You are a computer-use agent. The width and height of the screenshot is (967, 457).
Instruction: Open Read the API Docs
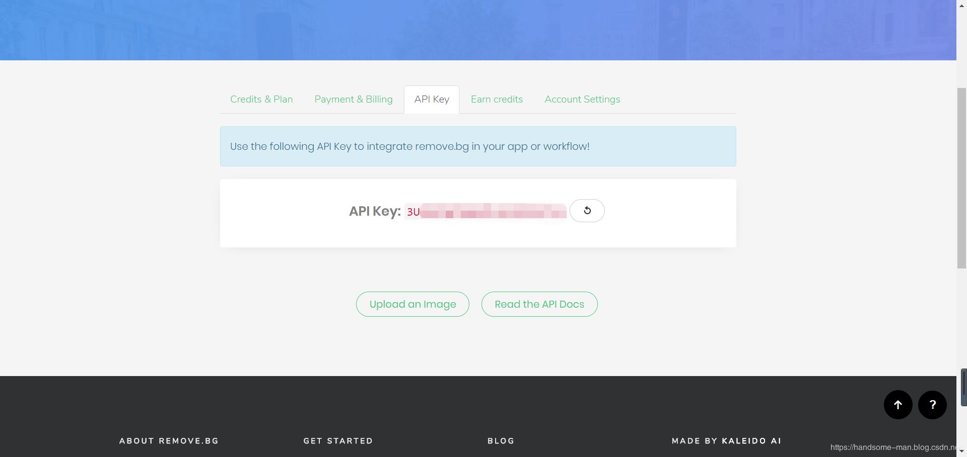tap(539, 304)
